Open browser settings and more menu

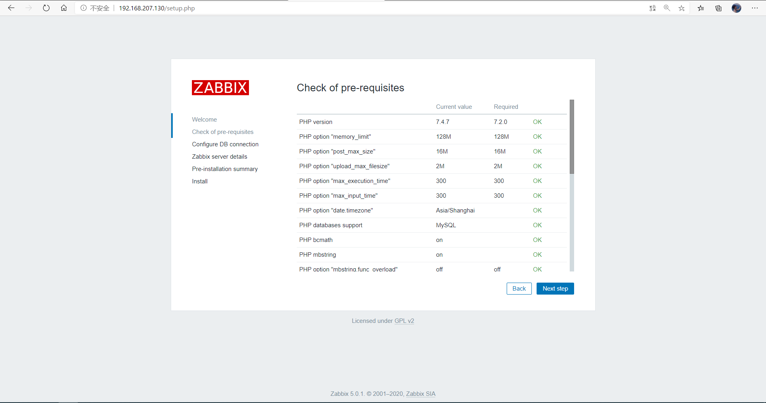coord(755,8)
